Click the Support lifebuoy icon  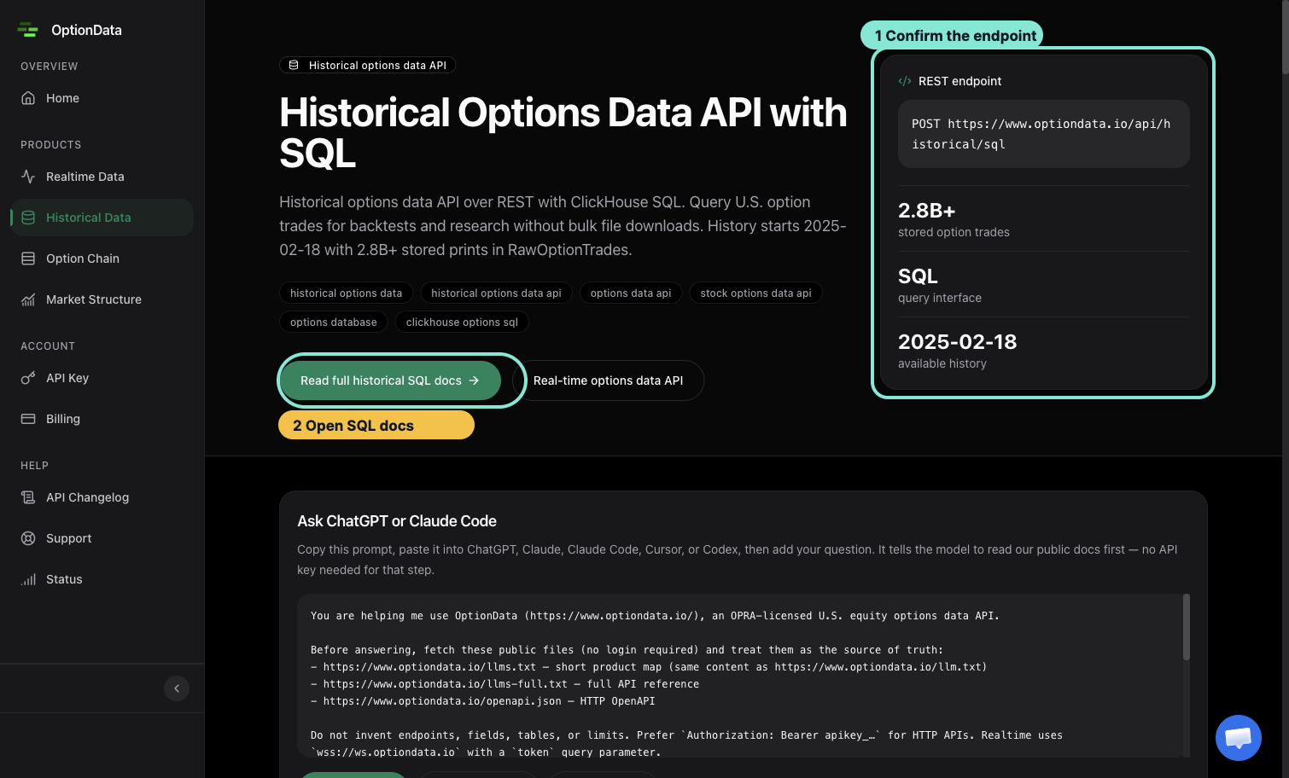(x=28, y=538)
